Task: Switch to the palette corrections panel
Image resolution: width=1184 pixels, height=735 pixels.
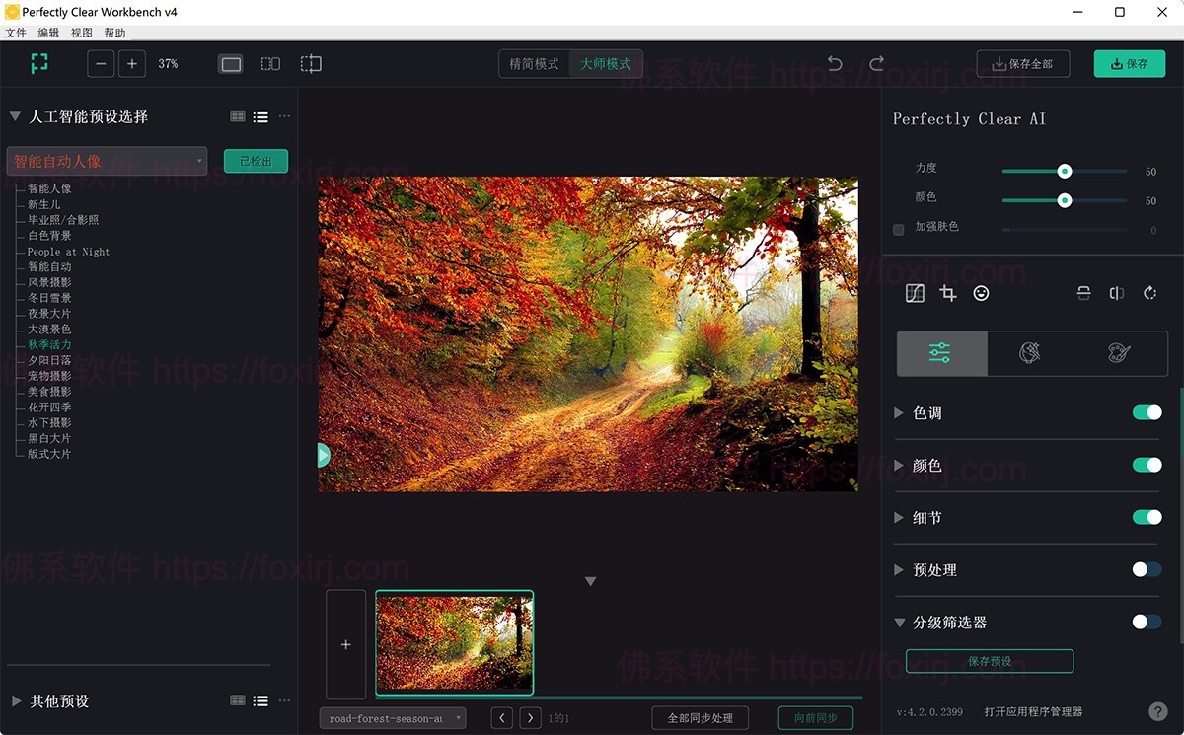Action: (1117, 352)
